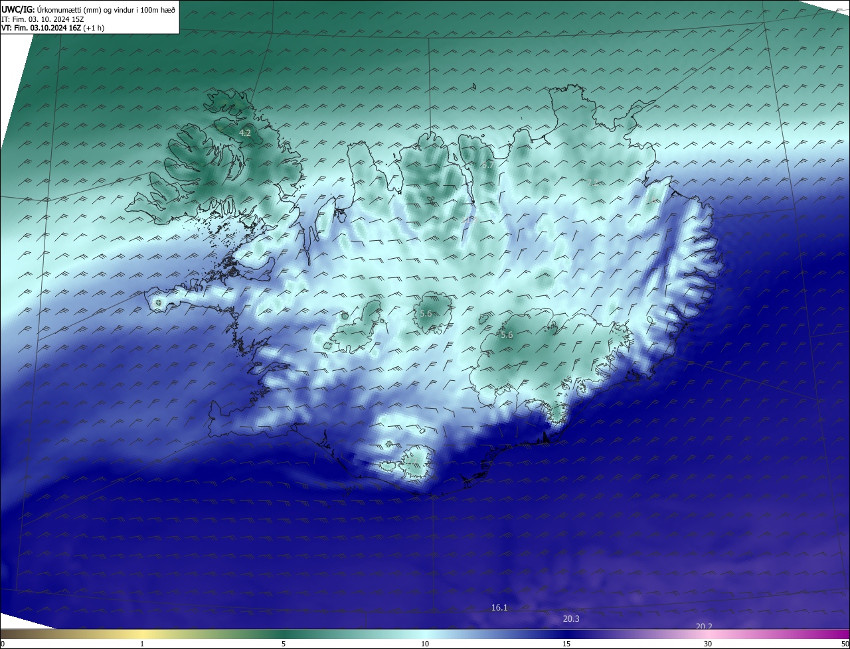Click the 4.2 value over the Westfjords
Viewport: 850px width, 649px height.
coord(245,133)
